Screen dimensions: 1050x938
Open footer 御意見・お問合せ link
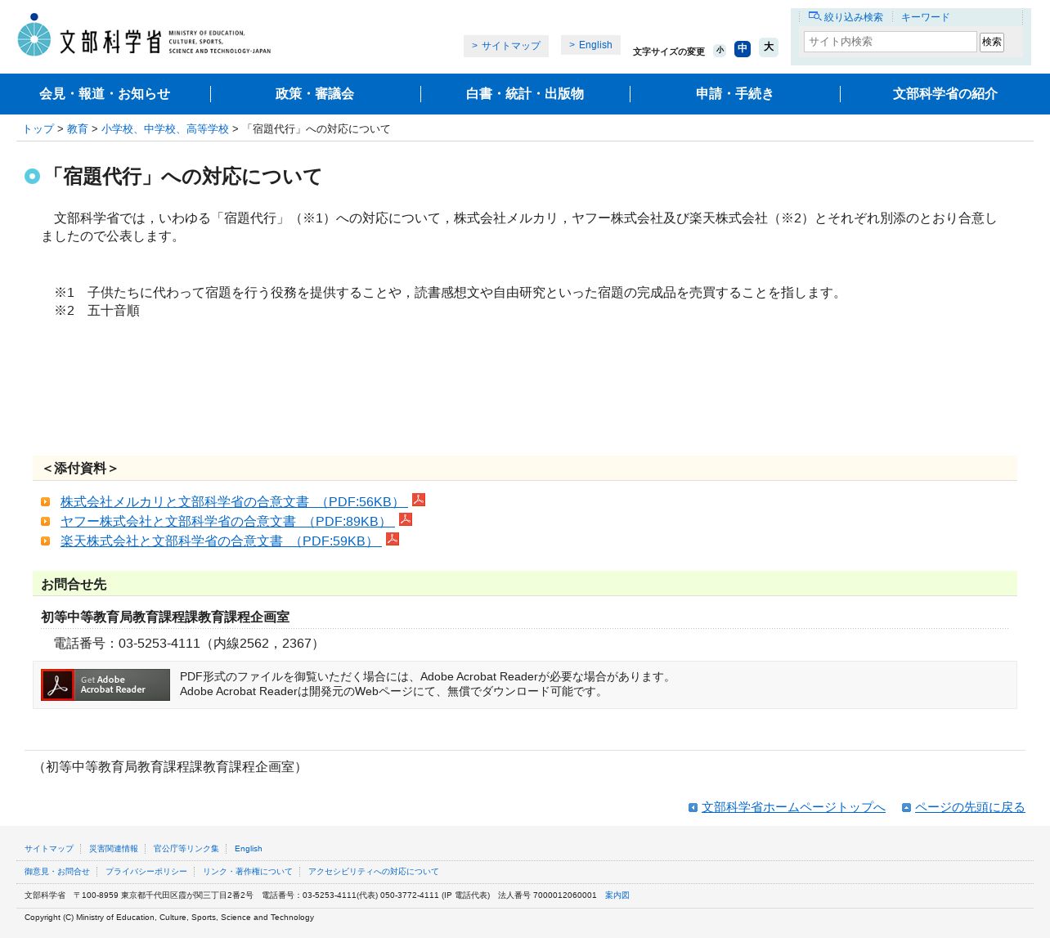(57, 872)
